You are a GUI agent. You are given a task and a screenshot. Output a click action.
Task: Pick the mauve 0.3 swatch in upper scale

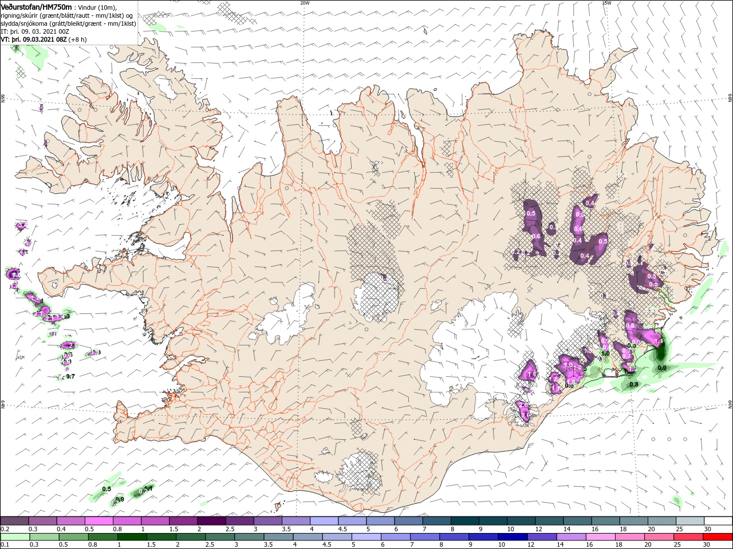43,521
